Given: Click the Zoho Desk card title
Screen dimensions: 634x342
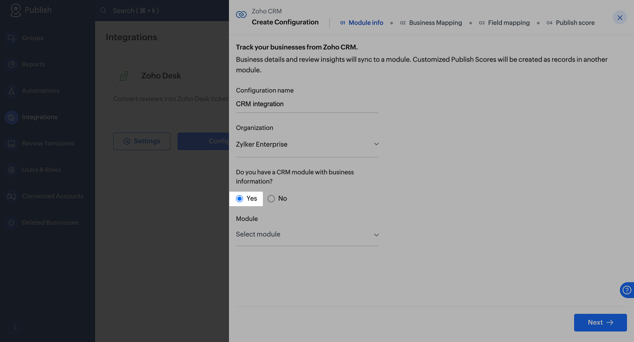Looking at the screenshot, I should (161, 76).
